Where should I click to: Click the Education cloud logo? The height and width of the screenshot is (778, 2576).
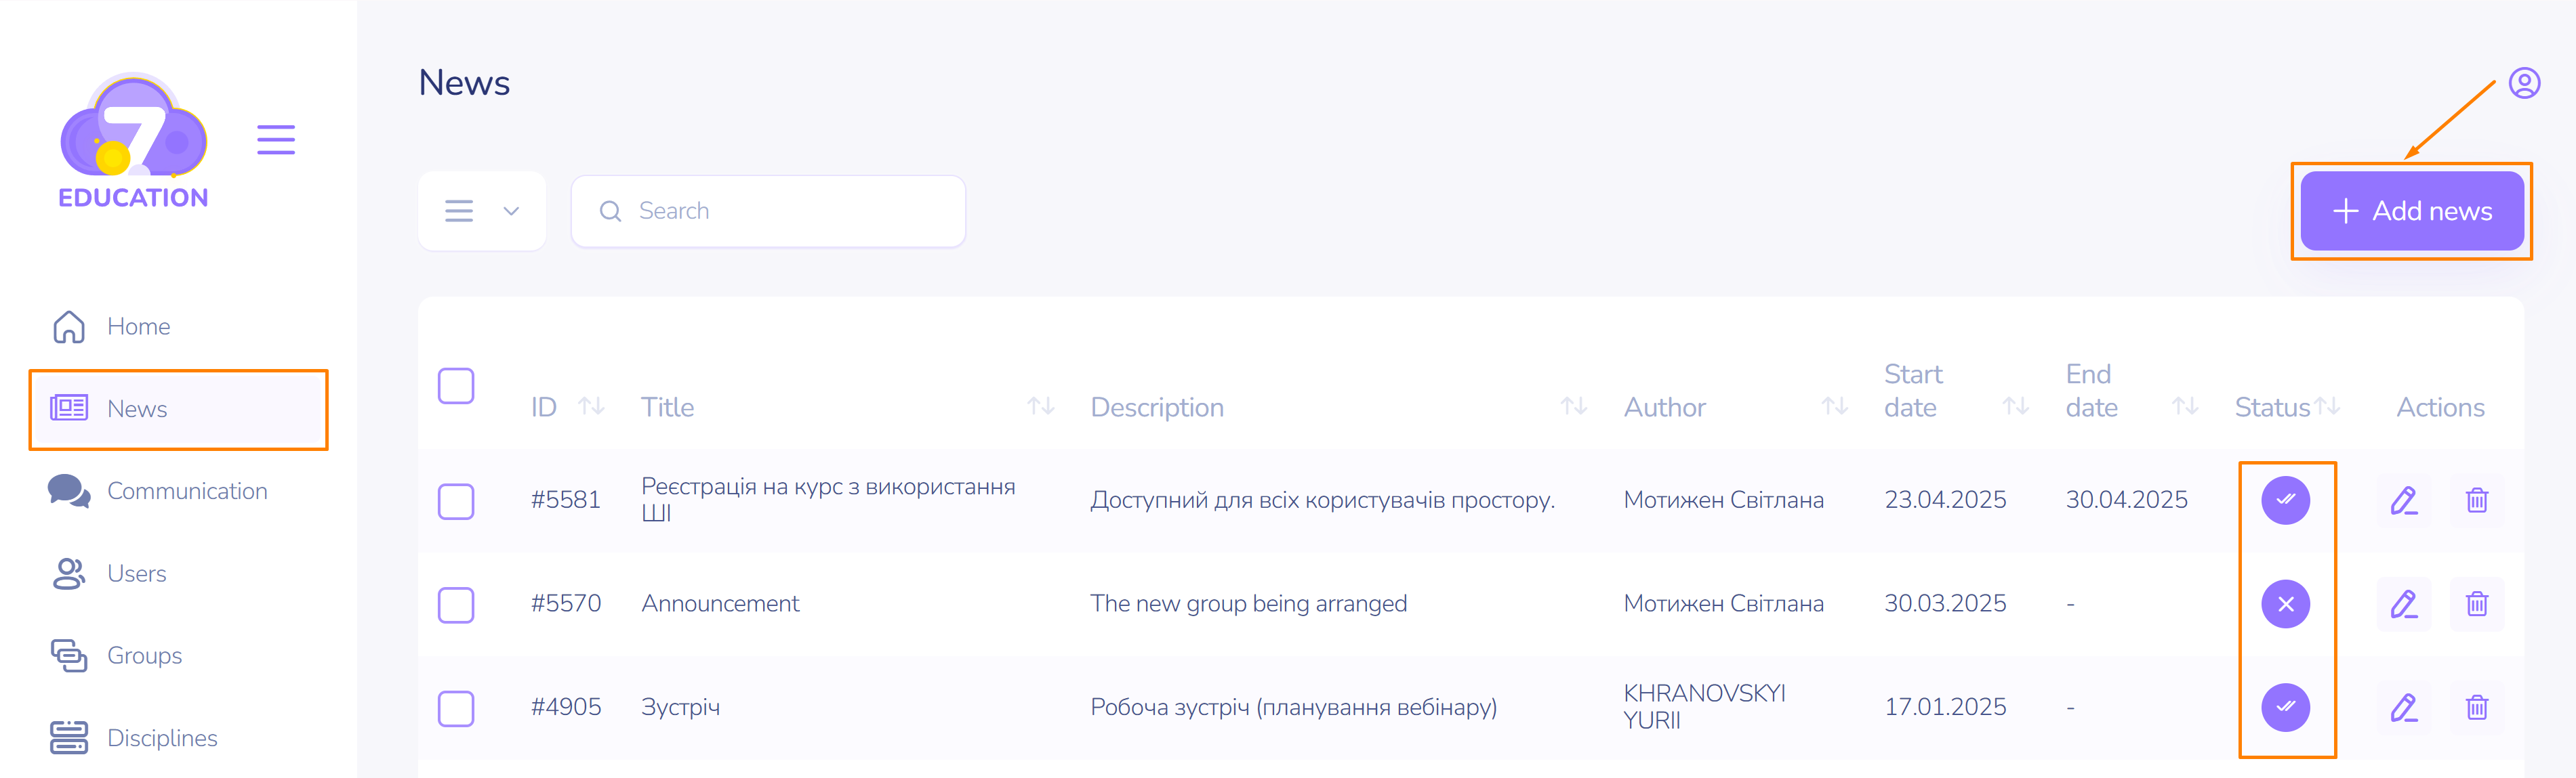(x=133, y=139)
